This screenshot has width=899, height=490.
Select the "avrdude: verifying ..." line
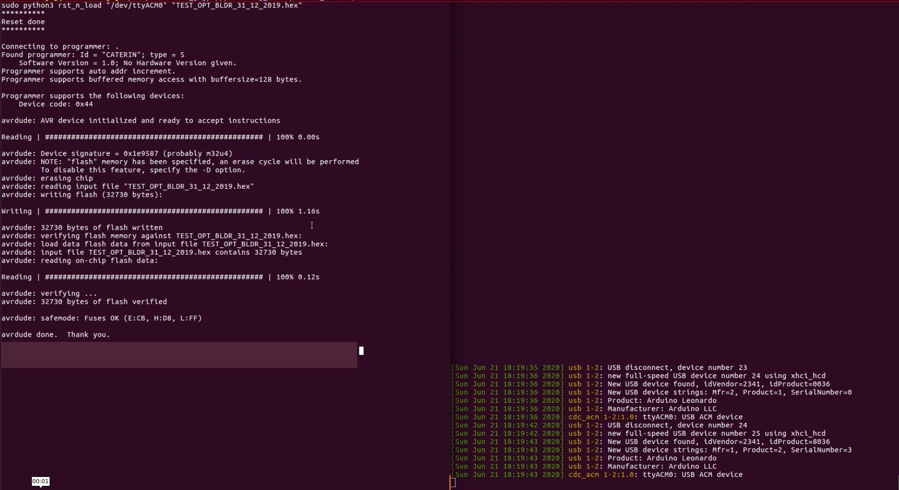49,294
